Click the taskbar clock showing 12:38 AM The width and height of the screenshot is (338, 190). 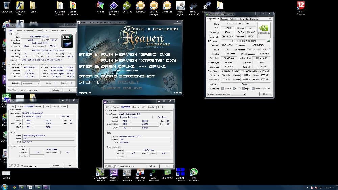tap(329, 187)
